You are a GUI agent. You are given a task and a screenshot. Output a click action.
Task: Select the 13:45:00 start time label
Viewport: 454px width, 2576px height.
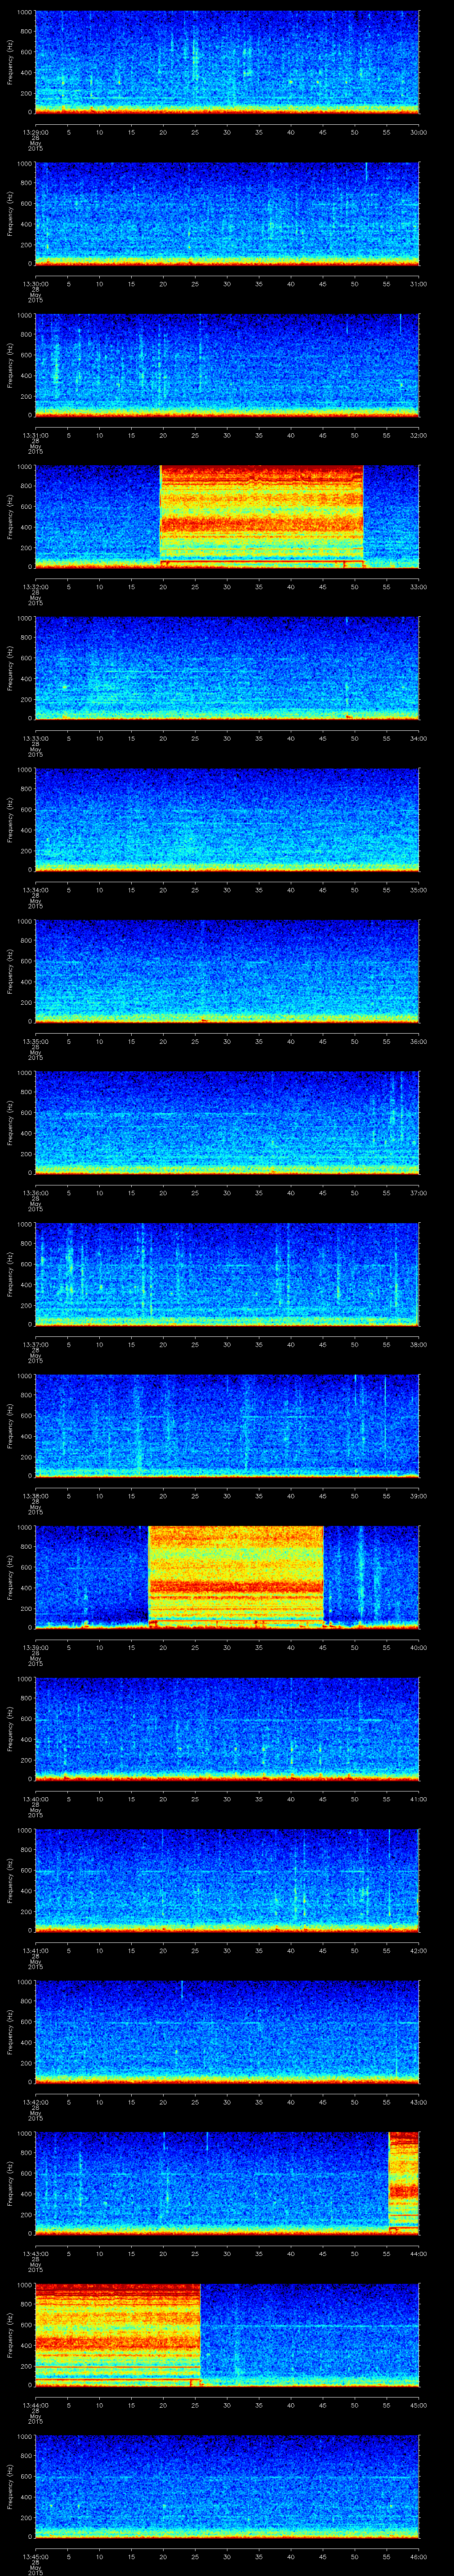click(35, 2556)
